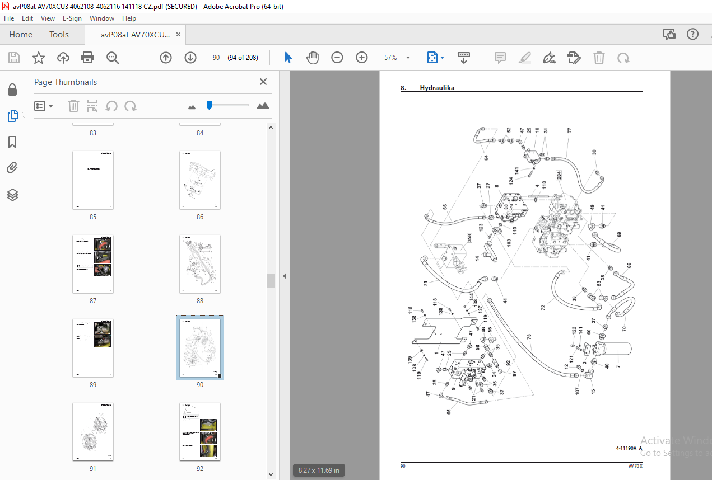Select page 88 thumbnail
This screenshot has height=480, width=712.
(x=200, y=263)
